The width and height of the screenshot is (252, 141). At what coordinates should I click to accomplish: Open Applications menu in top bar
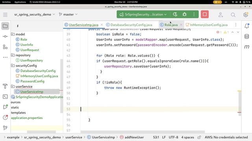coord(20,2)
